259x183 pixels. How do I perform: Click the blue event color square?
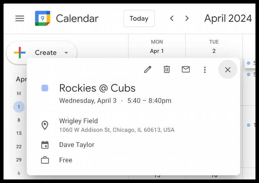tap(45, 88)
